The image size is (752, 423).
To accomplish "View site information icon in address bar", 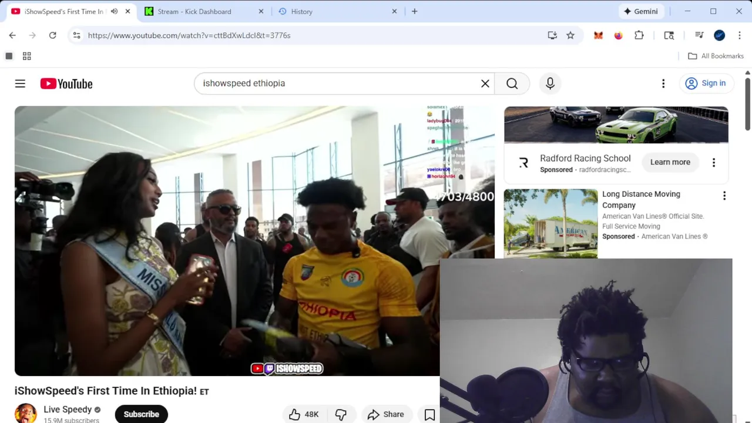I will coord(76,35).
